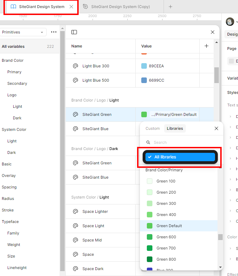Expand the first color style group chevron
Image resolution: width=238 pixels, height=276 pixels.
pos(230,248)
